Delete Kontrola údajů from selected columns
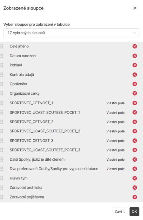The image size is (143, 220). [135, 75]
